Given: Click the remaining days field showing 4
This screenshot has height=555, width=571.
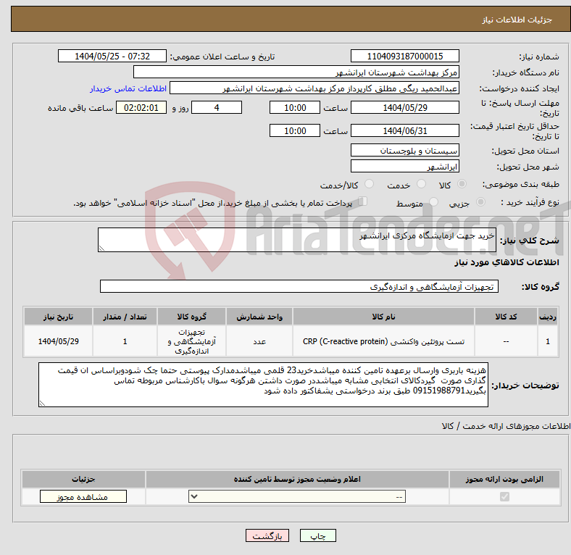Looking at the screenshot, I should pyautogui.click(x=217, y=107).
